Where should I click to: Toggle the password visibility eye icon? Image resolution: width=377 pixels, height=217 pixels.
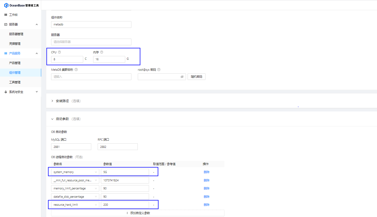click(x=182, y=77)
